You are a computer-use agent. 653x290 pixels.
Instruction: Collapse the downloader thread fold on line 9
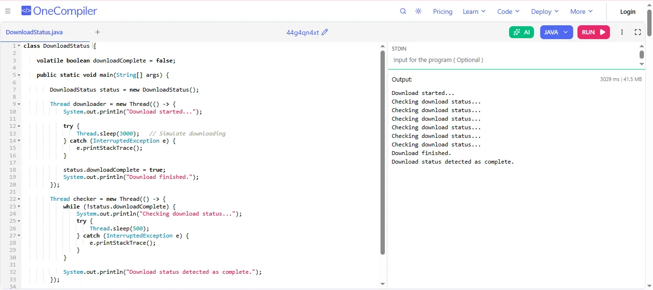tap(19, 104)
